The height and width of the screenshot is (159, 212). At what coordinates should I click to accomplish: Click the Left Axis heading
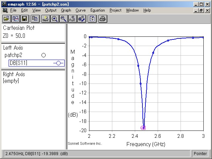point(13,48)
